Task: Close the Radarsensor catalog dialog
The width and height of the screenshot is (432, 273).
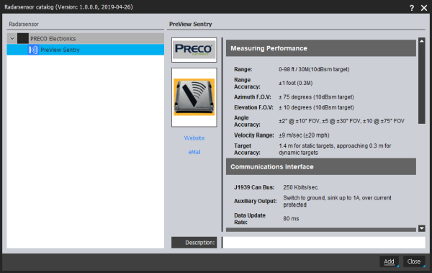Action: [x=424, y=8]
